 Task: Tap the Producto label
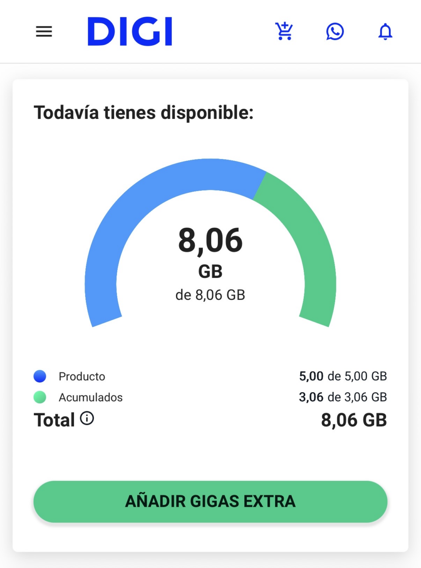pos(82,376)
